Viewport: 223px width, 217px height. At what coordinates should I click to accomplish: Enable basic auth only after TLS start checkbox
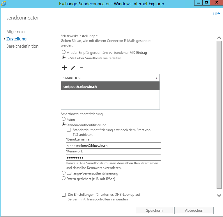click(68, 130)
